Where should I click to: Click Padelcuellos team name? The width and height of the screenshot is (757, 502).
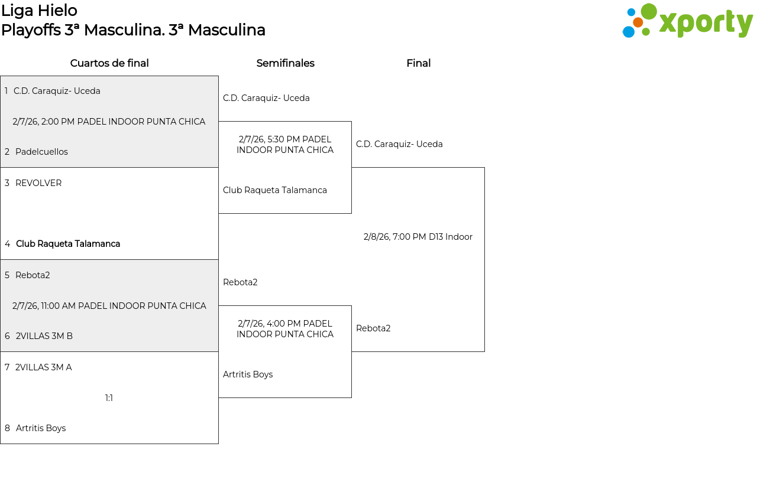tap(41, 152)
